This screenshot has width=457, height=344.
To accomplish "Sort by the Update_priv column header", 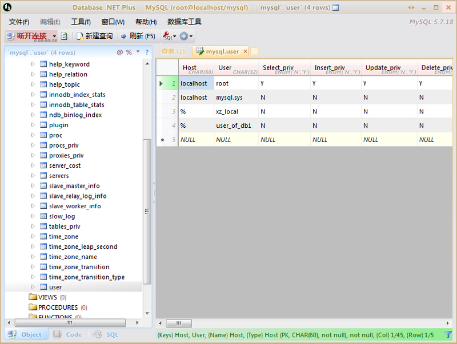I will (389, 68).
